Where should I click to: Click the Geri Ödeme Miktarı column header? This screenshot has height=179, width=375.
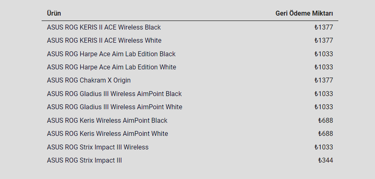pos(304,14)
